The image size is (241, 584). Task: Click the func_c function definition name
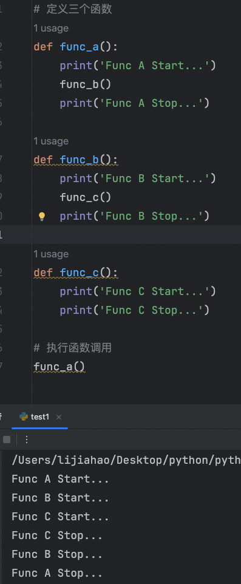coord(80,273)
